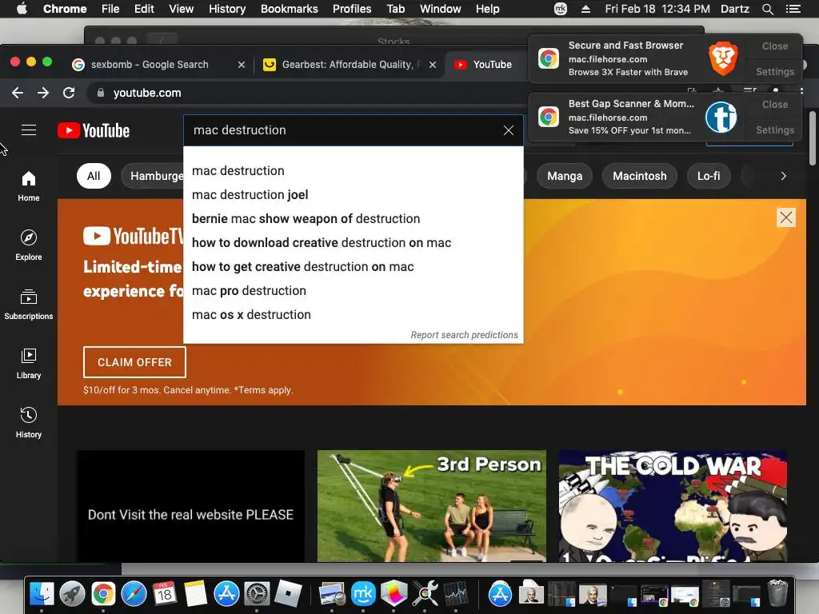The width and height of the screenshot is (819, 614).
Task: Open Finder from the dock
Action: [x=42, y=594]
